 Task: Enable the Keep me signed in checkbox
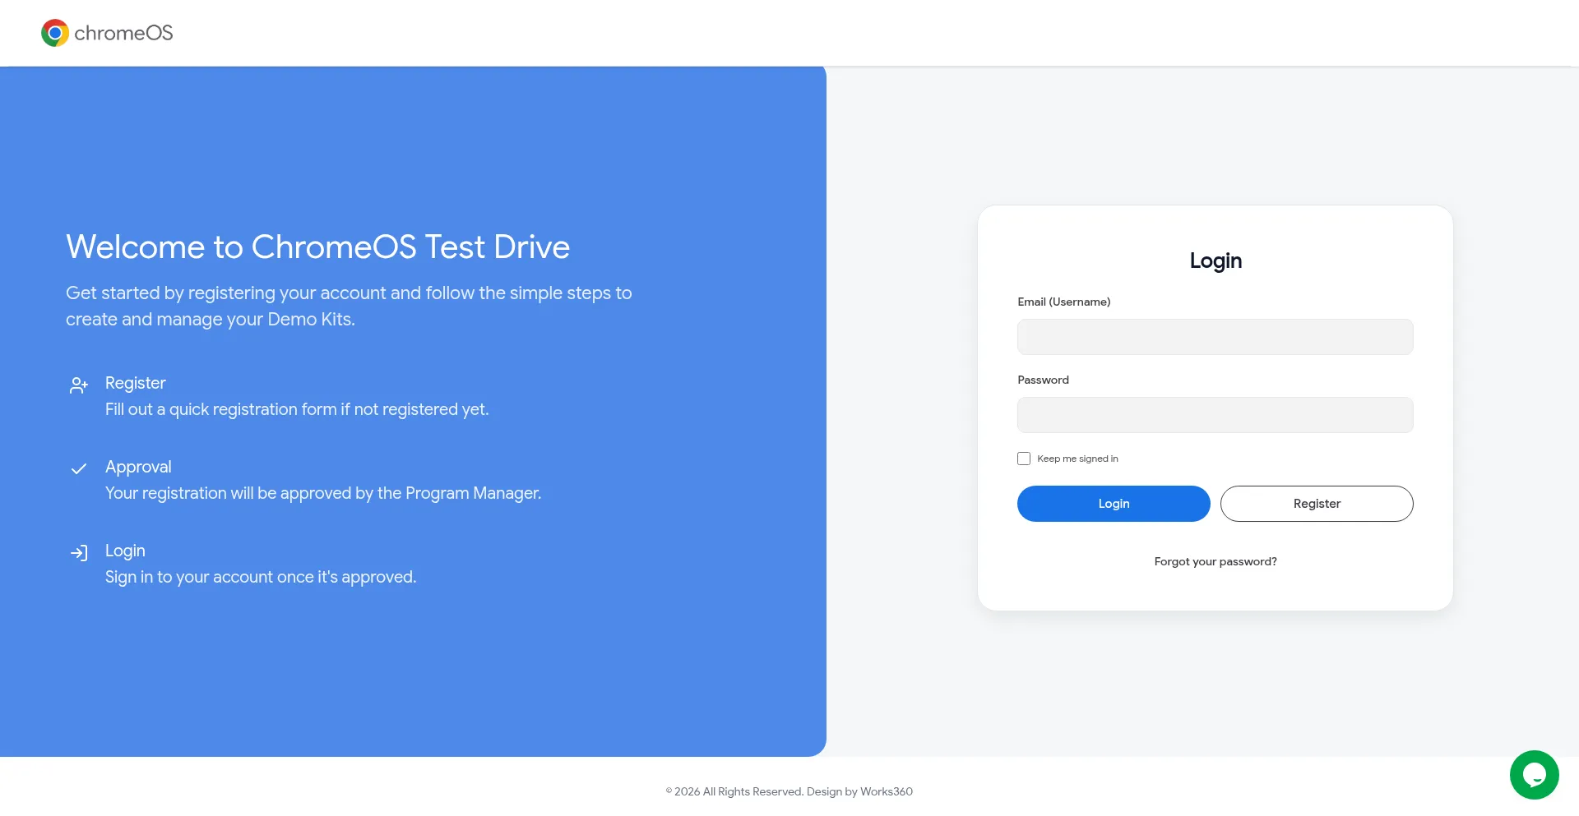coord(1024,459)
